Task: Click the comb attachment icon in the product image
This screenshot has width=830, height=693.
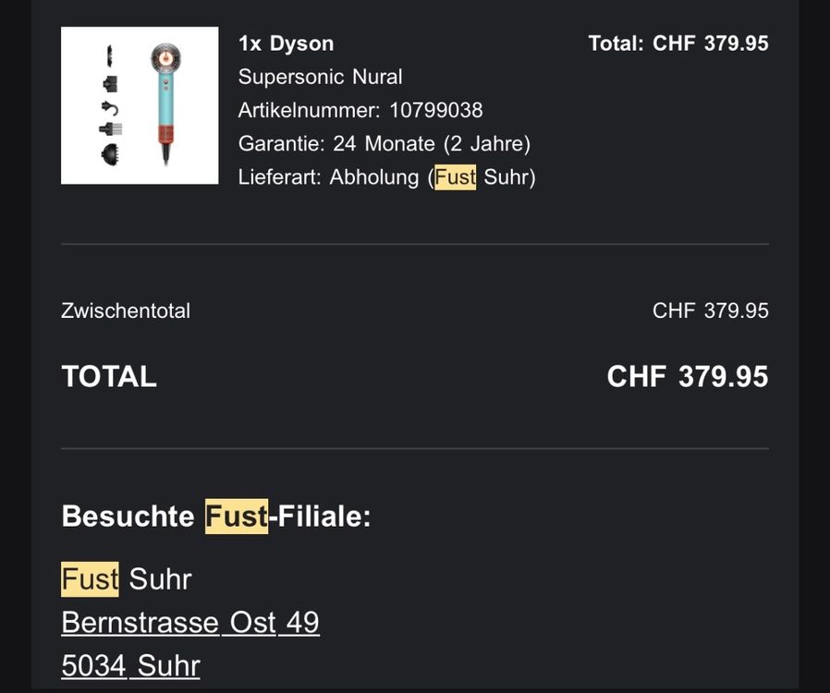Action: (111, 128)
